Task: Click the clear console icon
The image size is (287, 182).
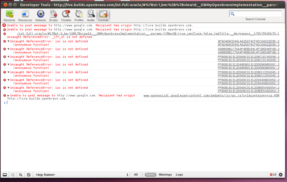Action: click(29, 175)
